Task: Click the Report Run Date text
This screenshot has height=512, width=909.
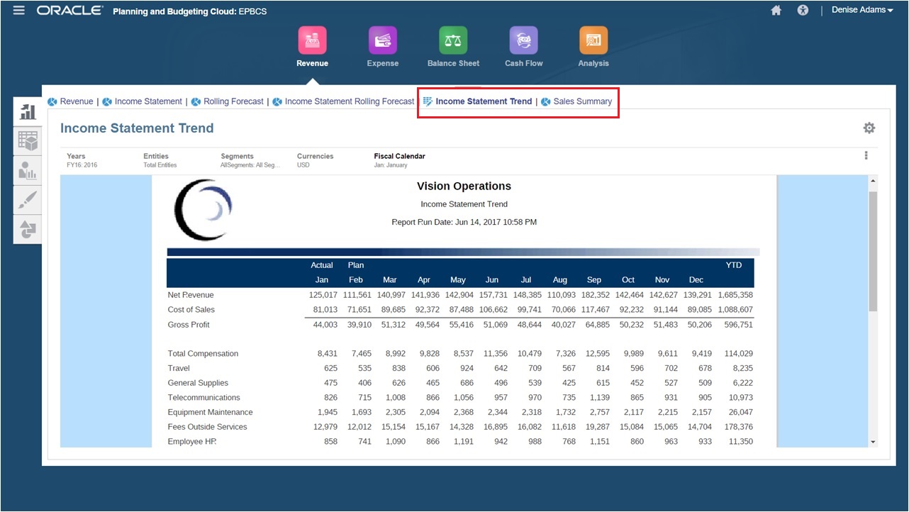Action: [464, 222]
